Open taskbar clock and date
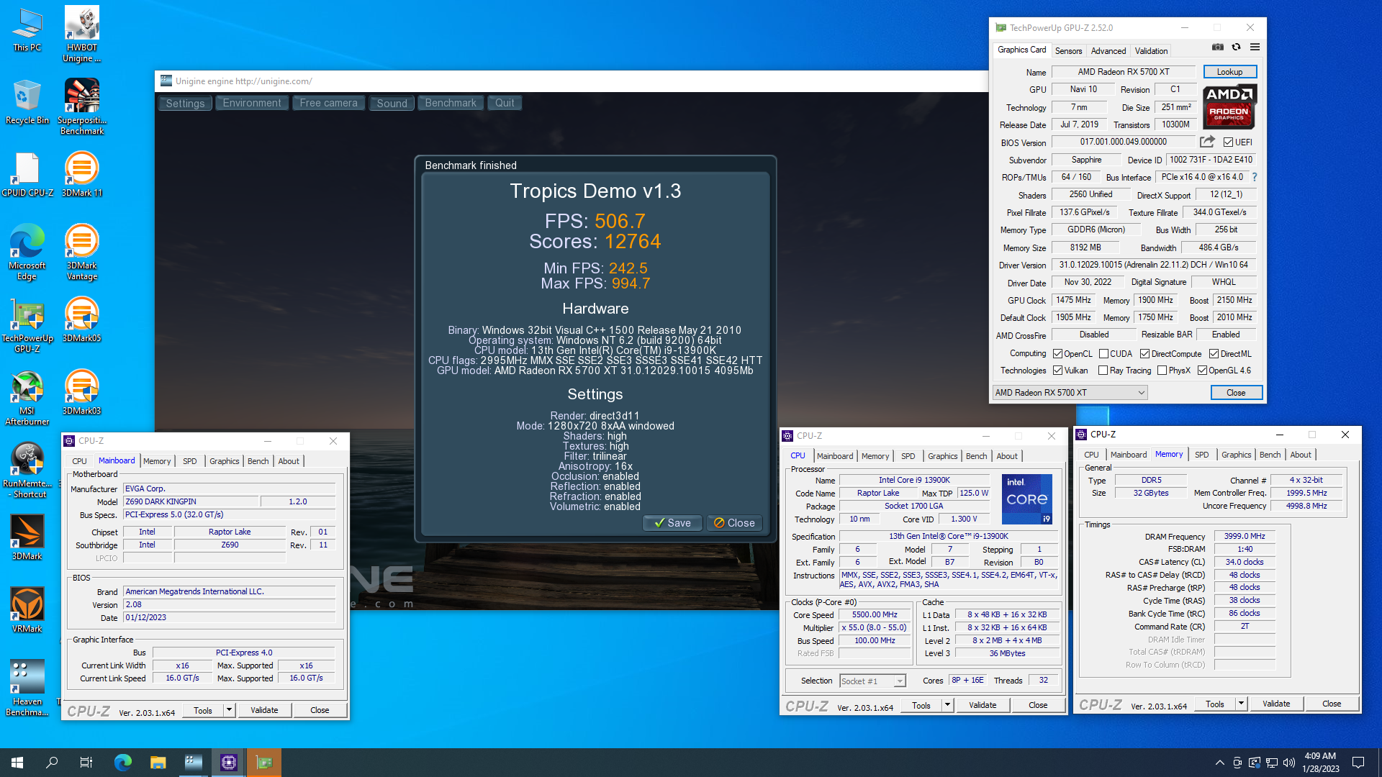This screenshot has height=777, width=1382. pyautogui.click(x=1320, y=763)
